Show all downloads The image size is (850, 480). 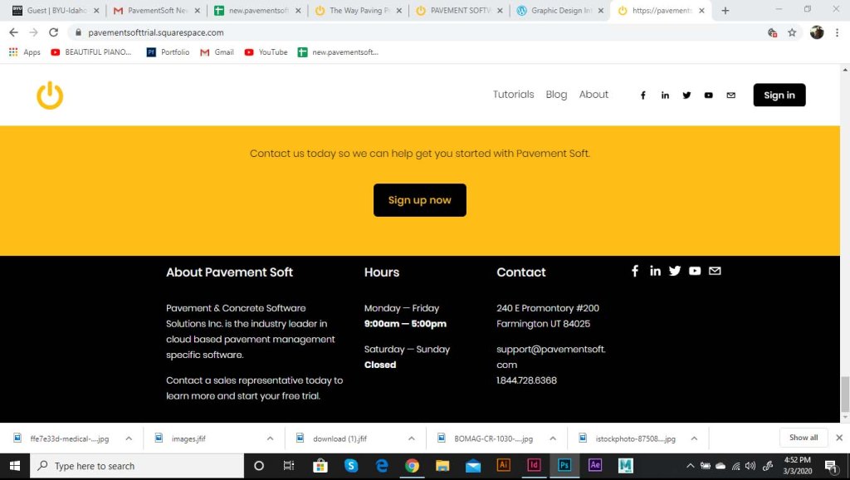point(803,438)
